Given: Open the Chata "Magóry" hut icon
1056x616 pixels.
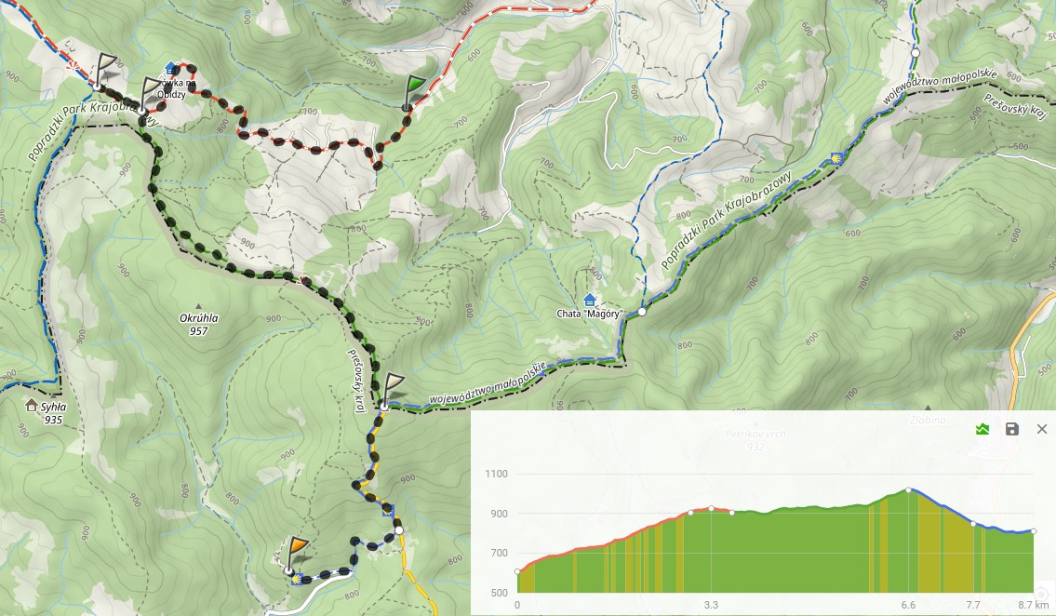Looking at the screenshot, I should point(589,300).
